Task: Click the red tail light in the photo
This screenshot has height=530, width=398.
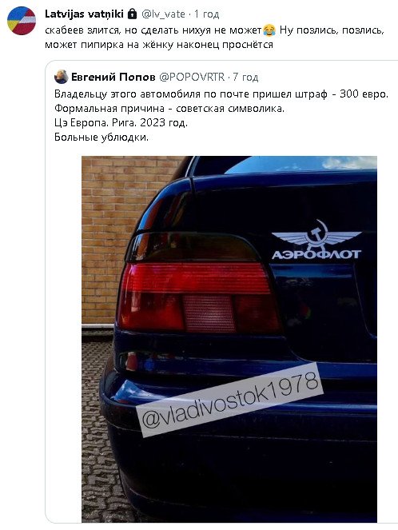Action: (197, 296)
